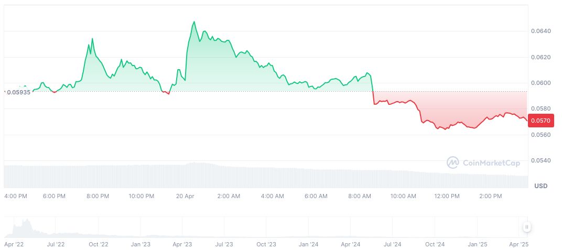Image resolution: width=562 pixels, height=250 pixels.
Task: Click the 6:00 PM time axis label
Action: [x=54, y=196]
